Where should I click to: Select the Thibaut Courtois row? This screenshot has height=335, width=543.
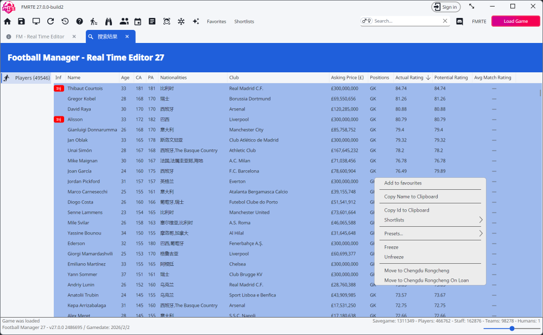tap(296, 89)
